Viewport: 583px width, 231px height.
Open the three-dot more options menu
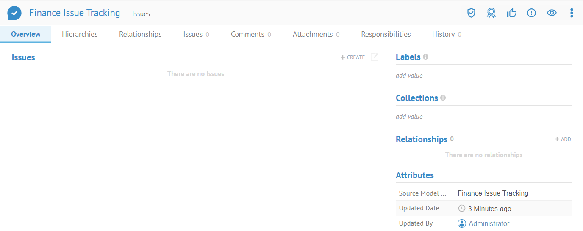click(x=572, y=13)
